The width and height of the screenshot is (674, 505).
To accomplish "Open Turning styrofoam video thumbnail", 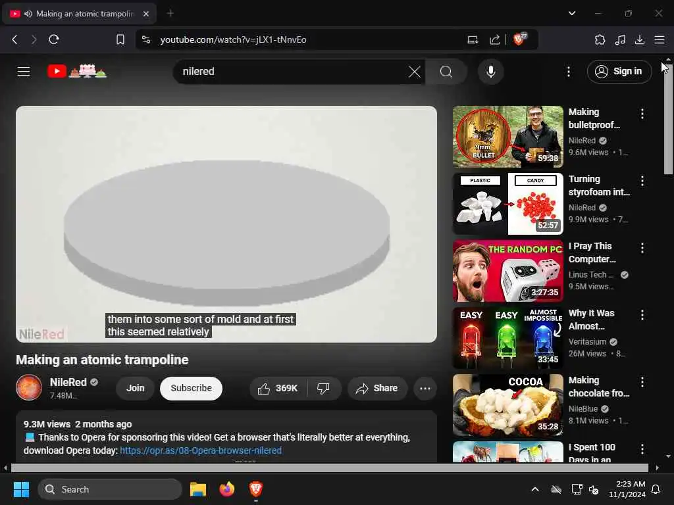I will (x=507, y=204).
